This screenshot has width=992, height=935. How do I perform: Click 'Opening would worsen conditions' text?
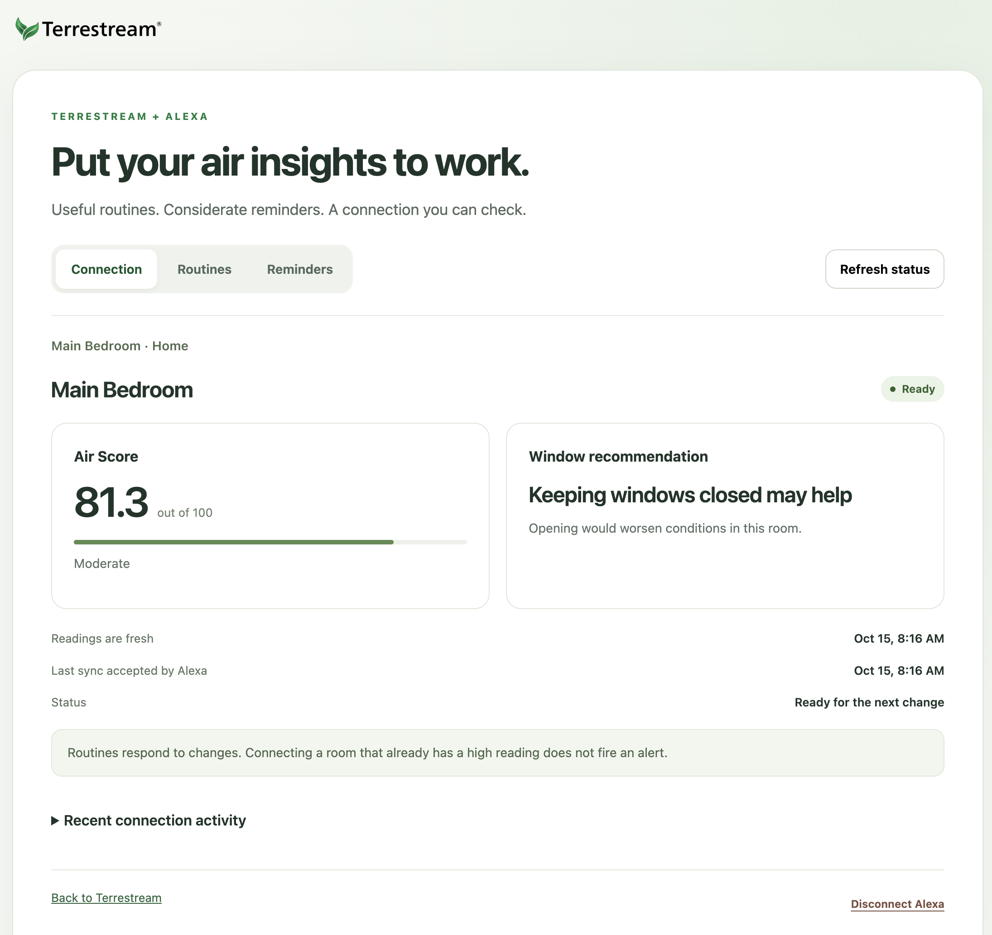pos(665,528)
